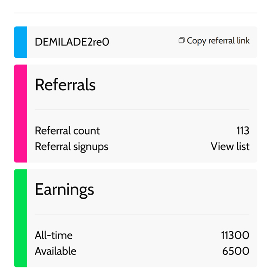The image size is (271, 271).
Task: Click the horizontal rule above the referral code card
Action: 135,13
